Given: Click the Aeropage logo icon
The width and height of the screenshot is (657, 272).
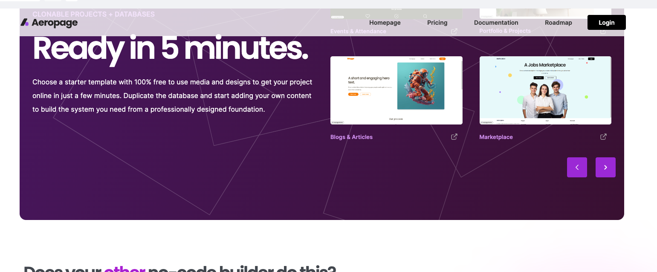Looking at the screenshot, I should (x=25, y=23).
